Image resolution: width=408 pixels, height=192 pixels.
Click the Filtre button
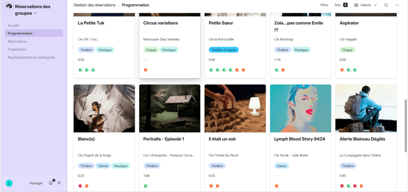[x=324, y=5]
